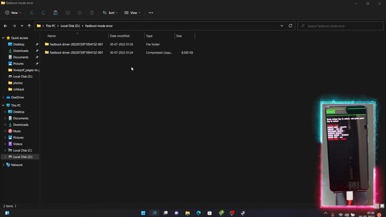Click Local Disk (D:) in breadcrumb
Screen dimensions: 386x217
(x=70, y=26)
